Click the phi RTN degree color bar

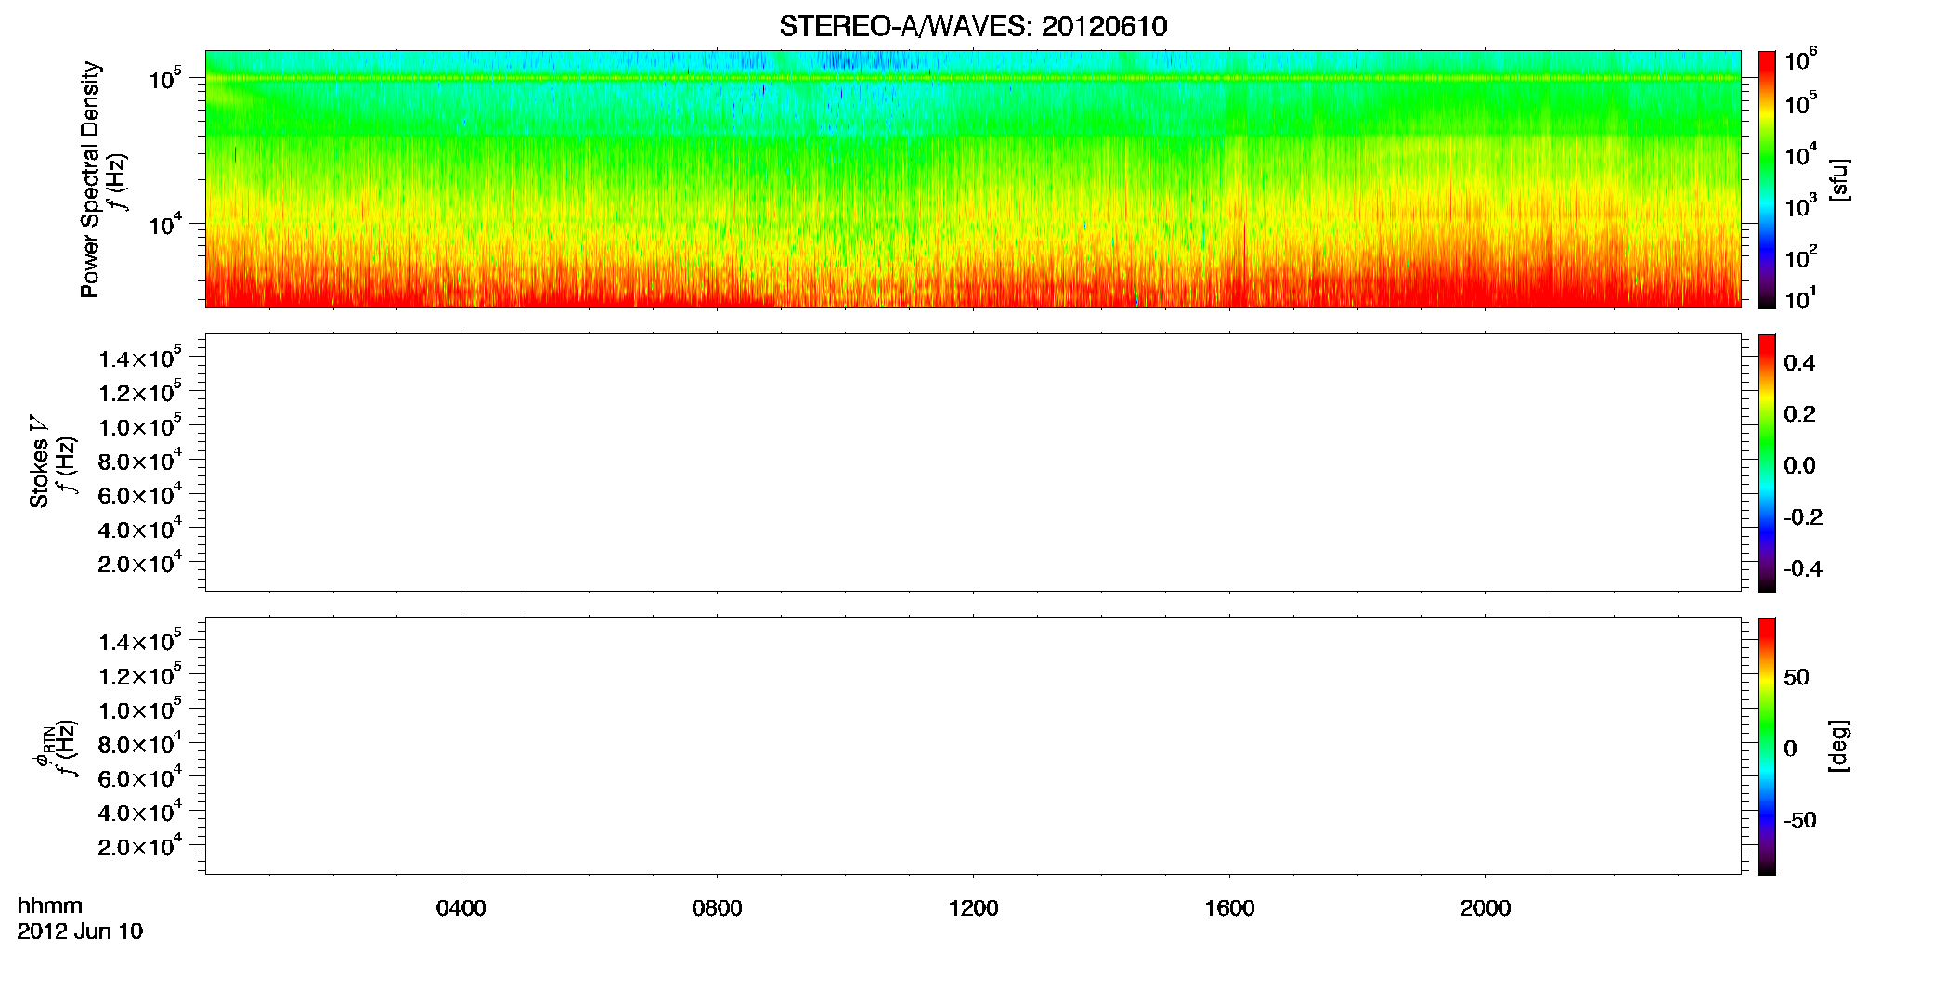[x=1767, y=746]
